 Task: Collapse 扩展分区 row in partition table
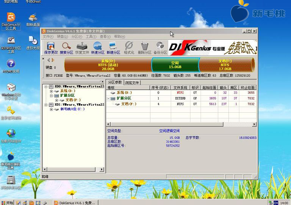tap(108, 98)
